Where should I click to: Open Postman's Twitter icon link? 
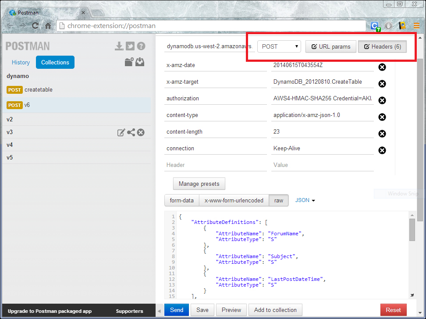130,46
